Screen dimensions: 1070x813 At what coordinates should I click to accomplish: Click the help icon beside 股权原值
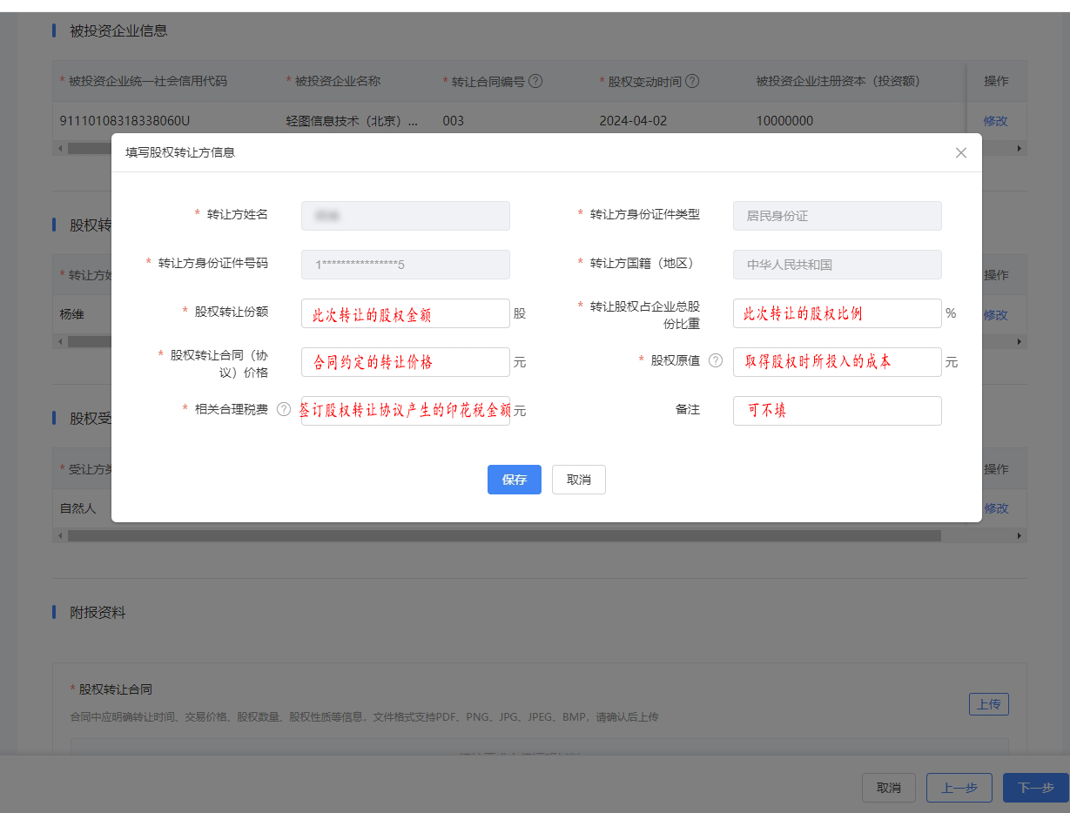(716, 360)
